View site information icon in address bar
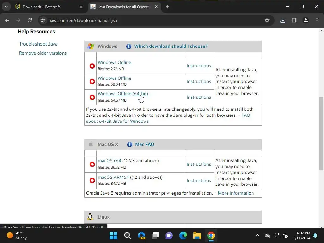This screenshot has height=243, width=324. (43, 20)
